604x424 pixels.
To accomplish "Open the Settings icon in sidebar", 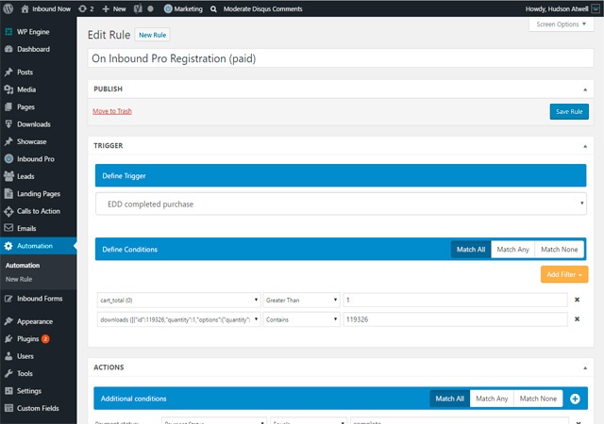I will point(8,391).
